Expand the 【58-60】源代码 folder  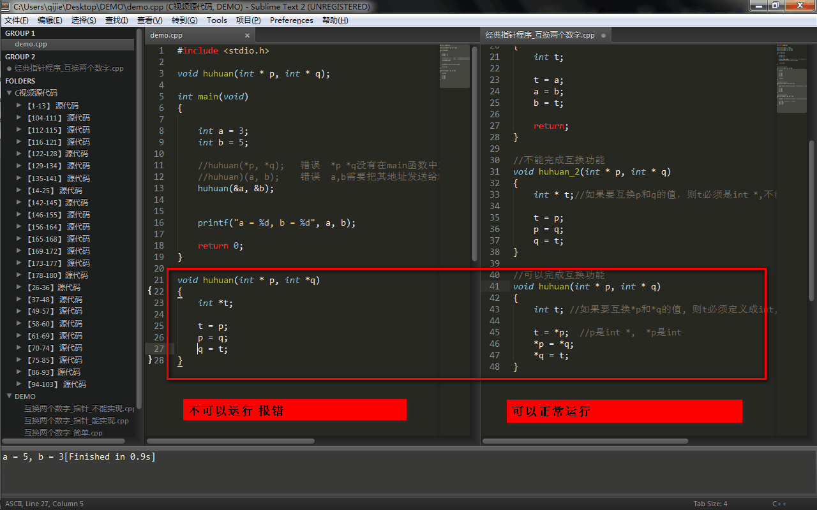20,323
